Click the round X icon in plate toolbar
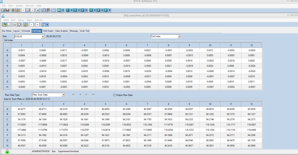This screenshot has height=155, width=298. (19, 25)
